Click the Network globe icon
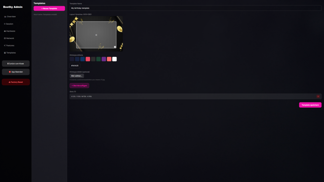 pyautogui.click(x=5, y=38)
